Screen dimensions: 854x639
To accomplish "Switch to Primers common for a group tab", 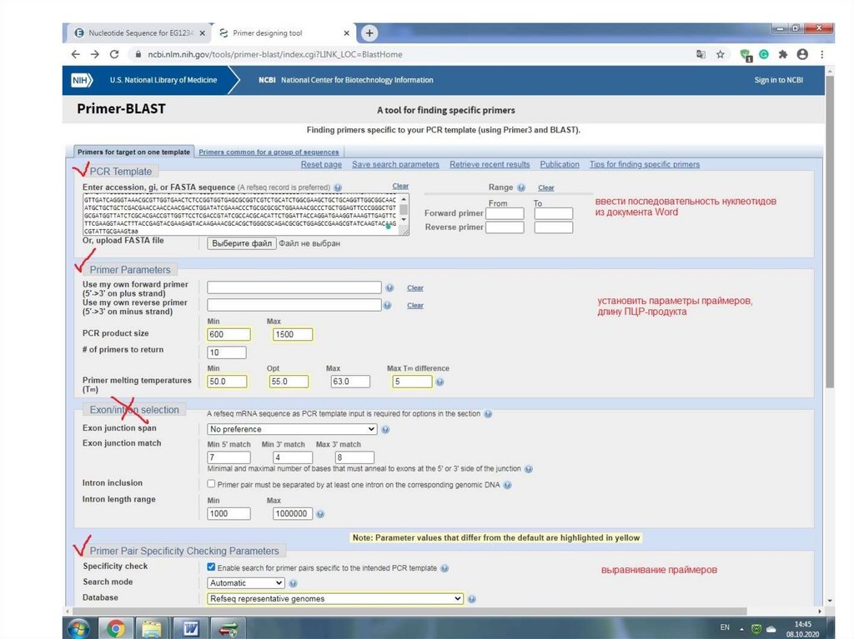I will (x=269, y=152).
